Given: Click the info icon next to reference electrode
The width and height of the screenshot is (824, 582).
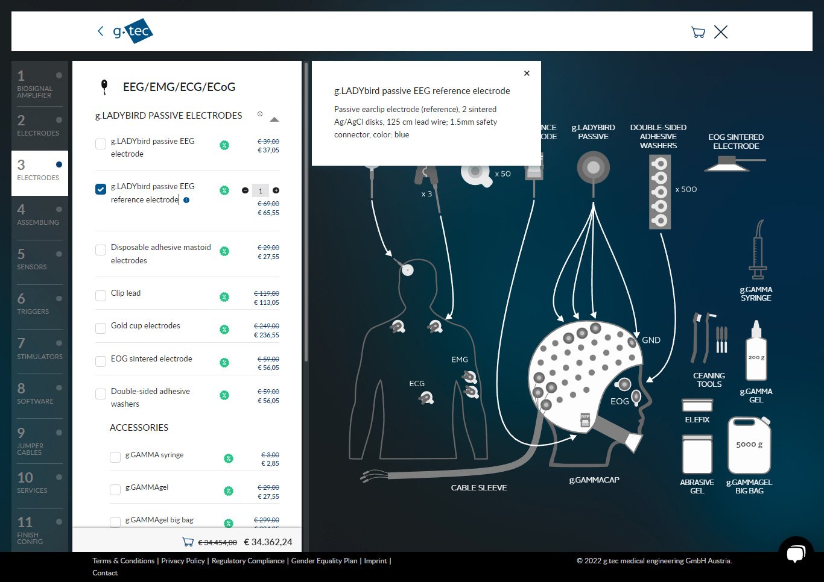Looking at the screenshot, I should coord(186,200).
